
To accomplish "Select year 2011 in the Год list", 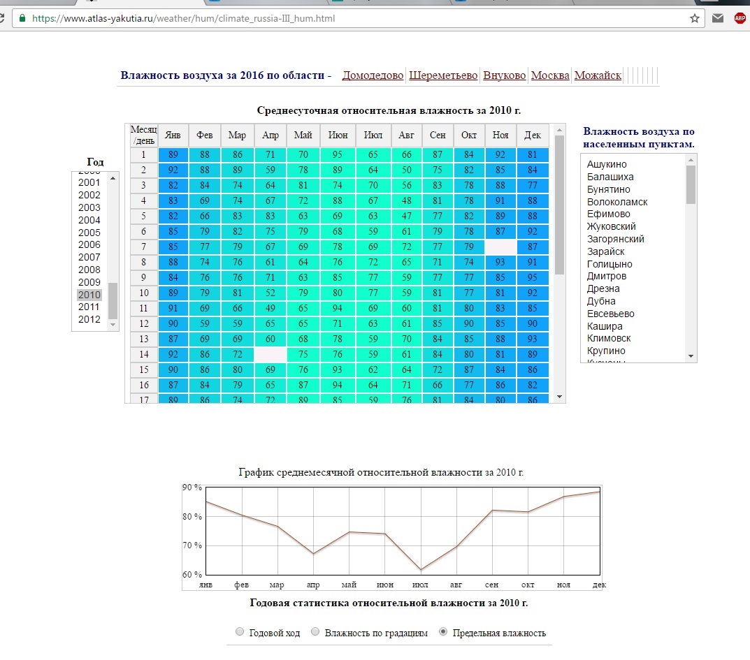I will click(89, 307).
